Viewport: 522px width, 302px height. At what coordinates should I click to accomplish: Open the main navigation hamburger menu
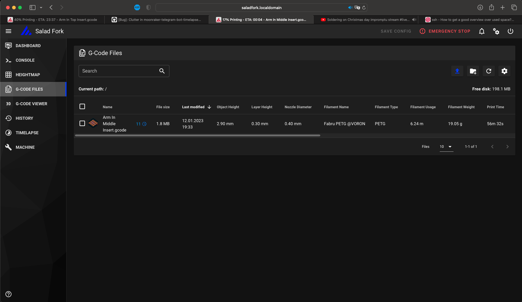point(8,31)
